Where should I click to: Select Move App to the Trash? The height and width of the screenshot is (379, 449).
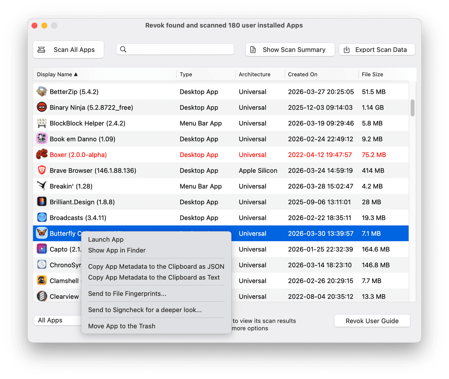click(122, 326)
